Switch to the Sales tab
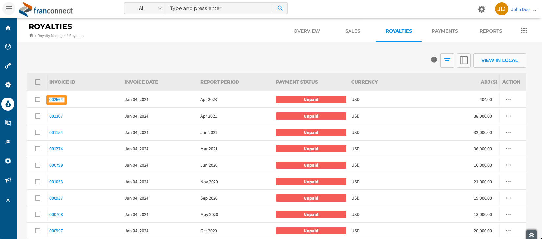 [x=352, y=31]
